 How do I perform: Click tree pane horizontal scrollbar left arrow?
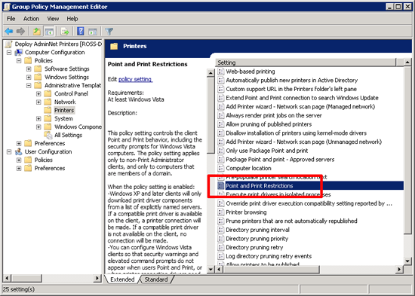click(x=7, y=278)
